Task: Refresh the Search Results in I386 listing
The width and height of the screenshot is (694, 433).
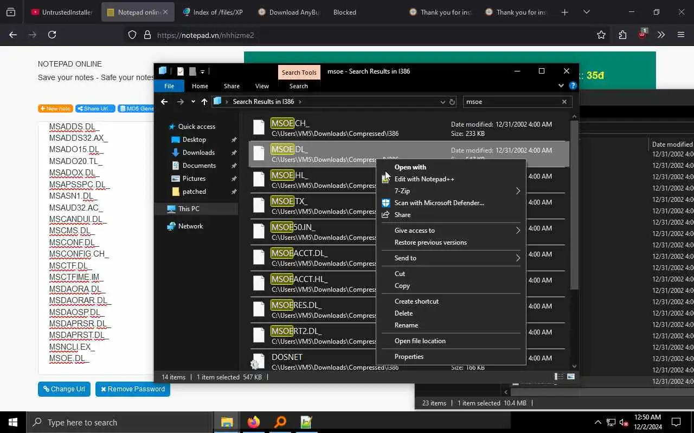Action: (452, 102)
